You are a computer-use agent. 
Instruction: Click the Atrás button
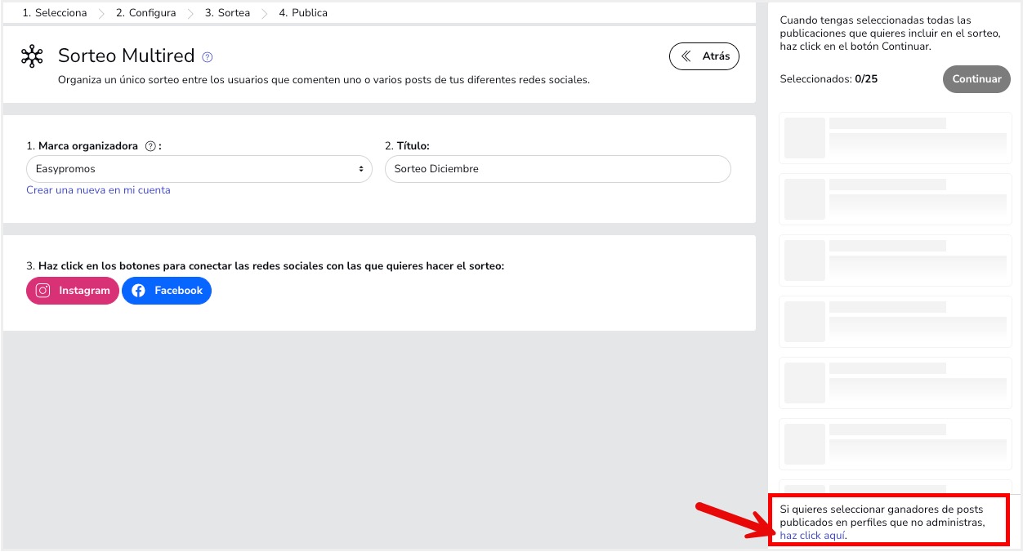pos(704,56)
